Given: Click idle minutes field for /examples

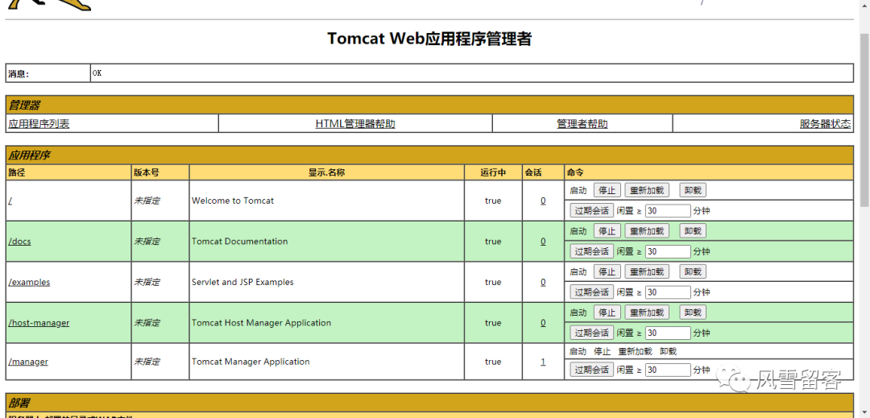Looking at the screenshot, I should [x=668, y=292].
